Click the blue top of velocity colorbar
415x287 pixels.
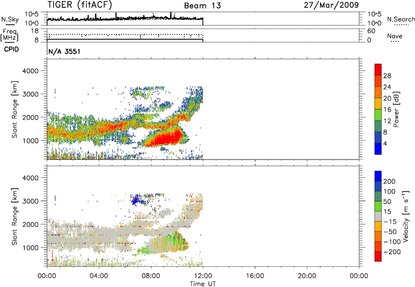tap(378, 176)
